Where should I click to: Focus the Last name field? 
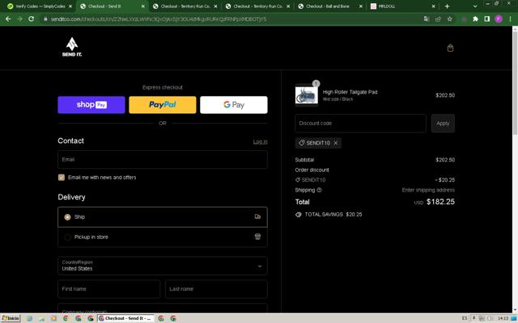pos(216,289)
